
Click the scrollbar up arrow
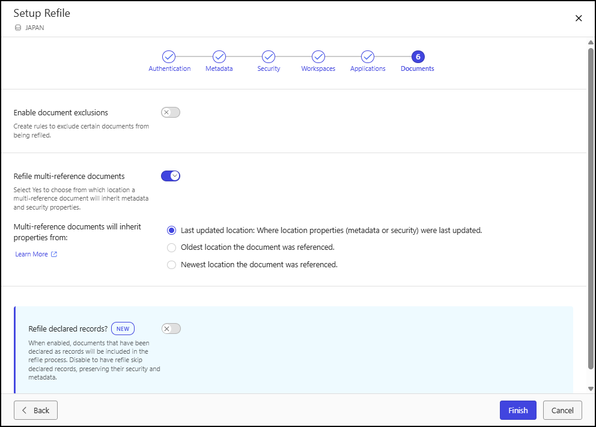[x=591, y=42]
